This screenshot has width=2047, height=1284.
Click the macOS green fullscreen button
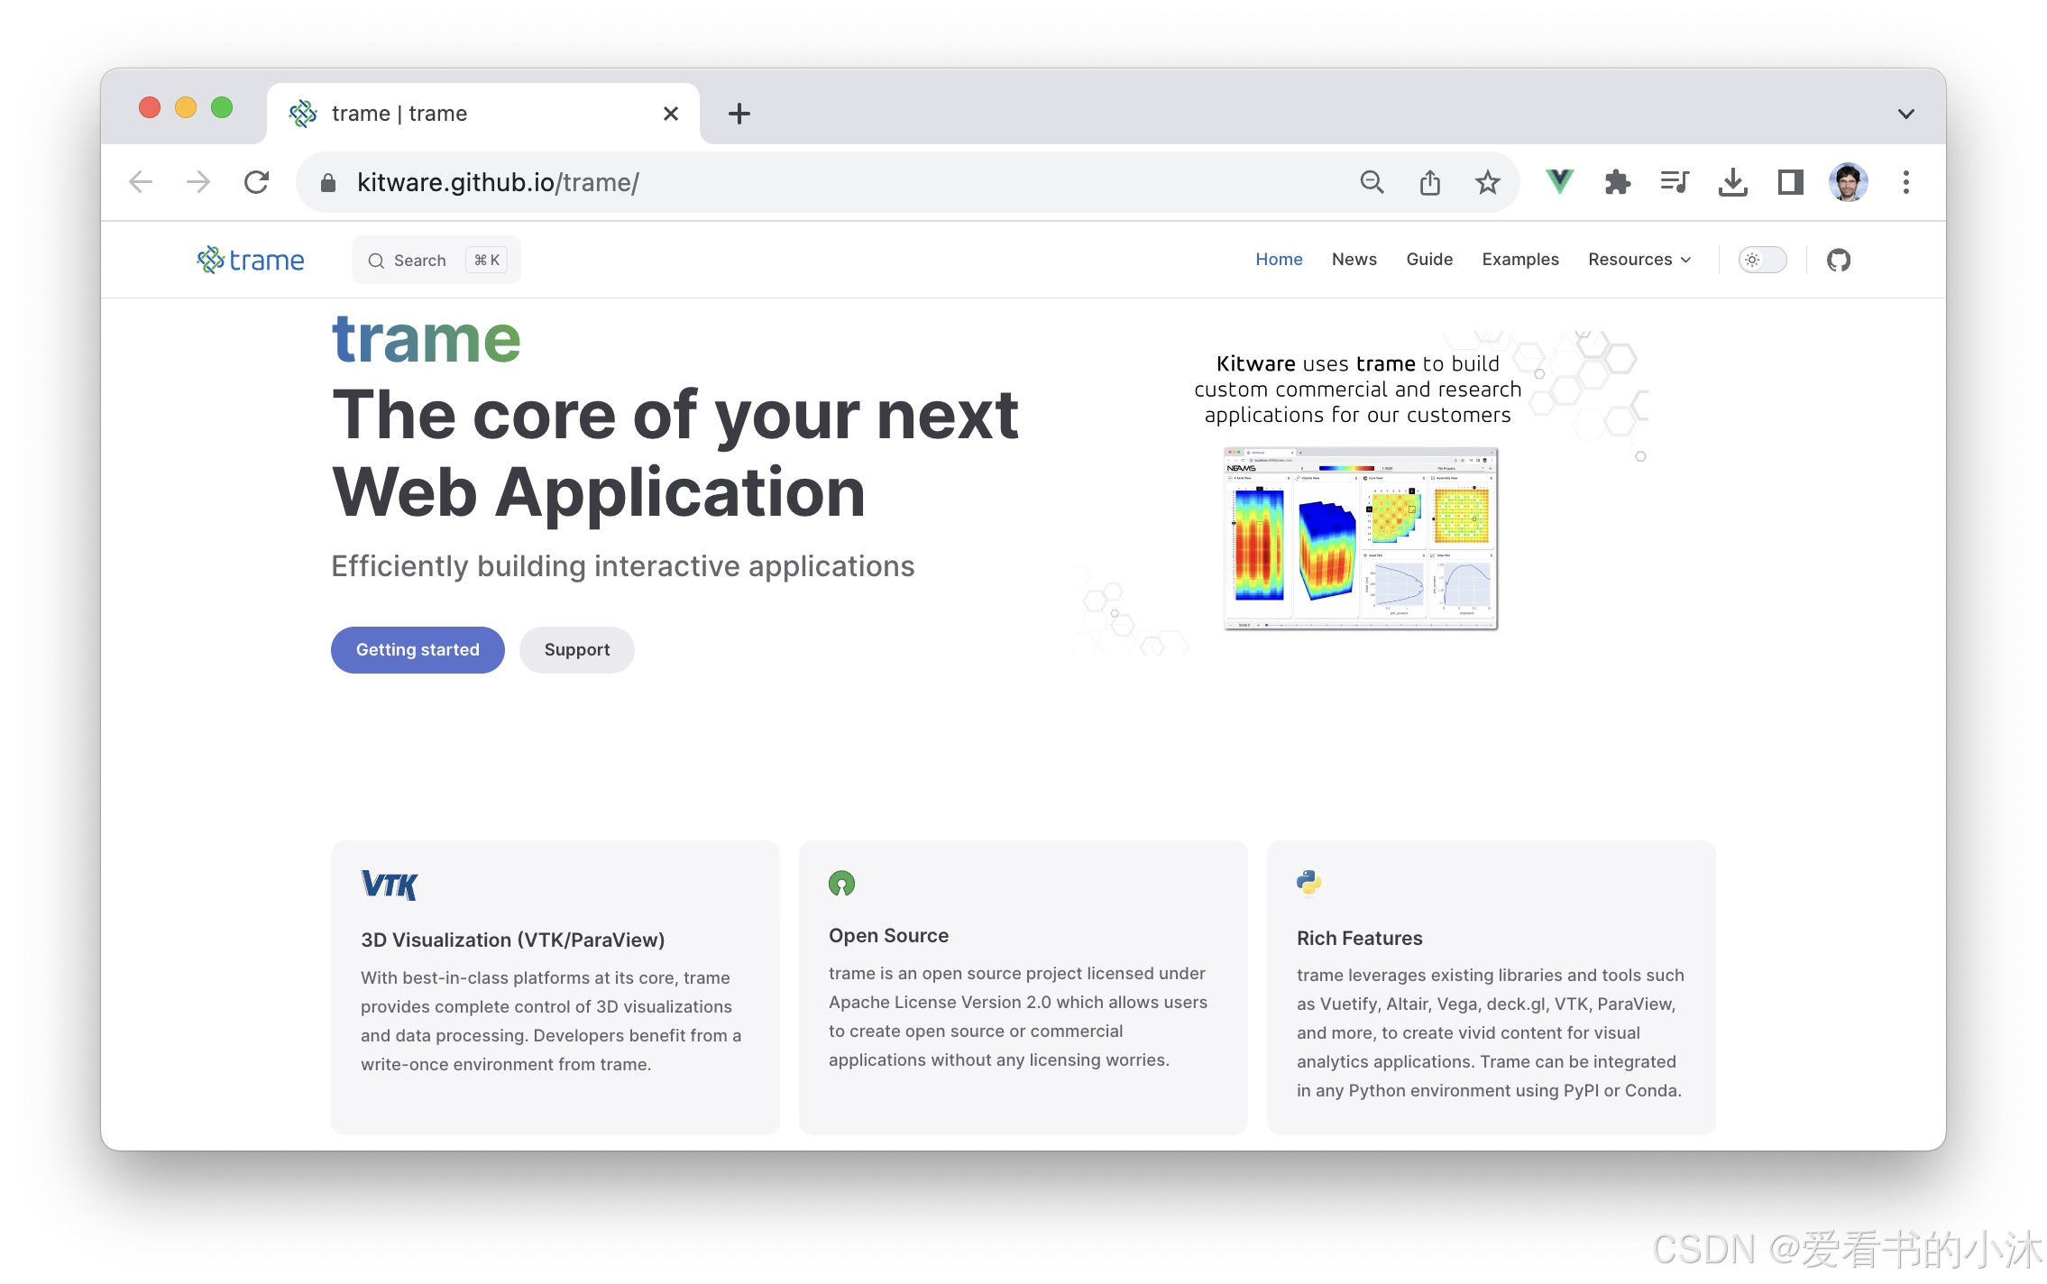click(222, 108)
